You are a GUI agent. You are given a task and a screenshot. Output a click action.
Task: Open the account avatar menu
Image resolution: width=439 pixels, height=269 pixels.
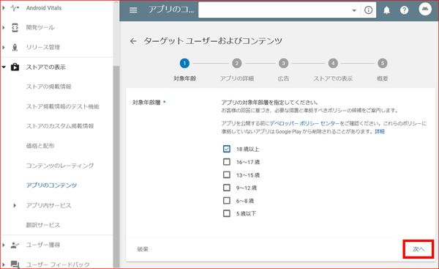pyautogui.click(x=425, y=9)
